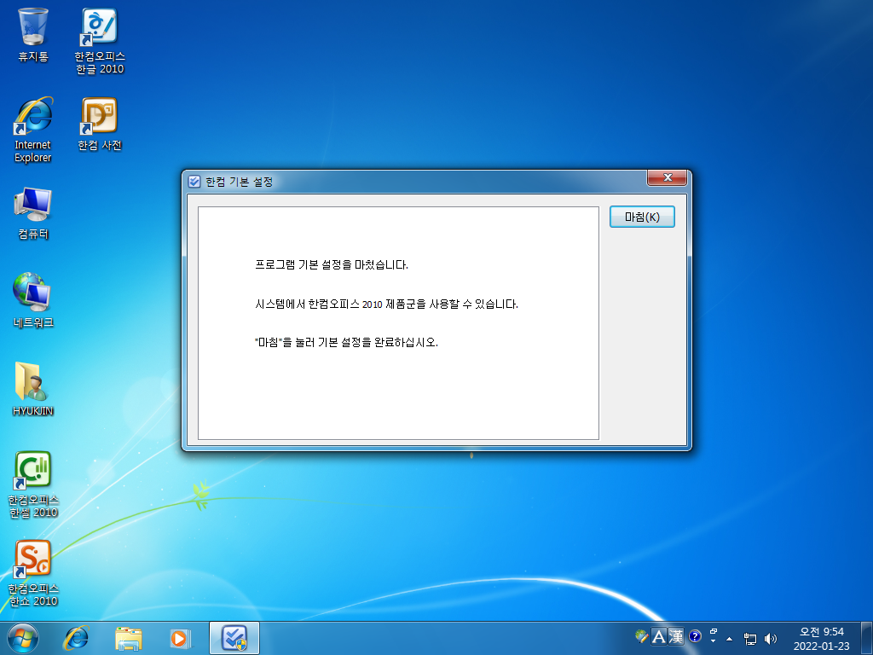Toggle the A input mode indicator
873x655 pixels.
click(659, 636)
